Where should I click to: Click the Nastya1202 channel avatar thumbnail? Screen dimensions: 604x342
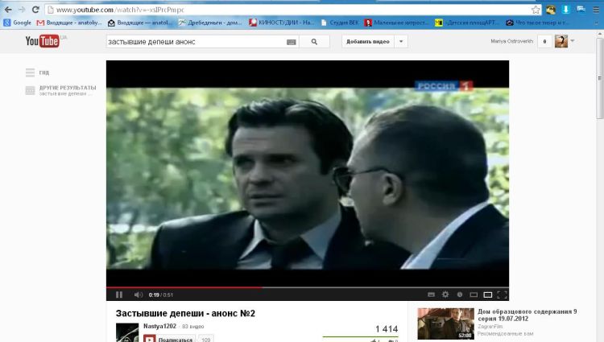tap(127, 332)
